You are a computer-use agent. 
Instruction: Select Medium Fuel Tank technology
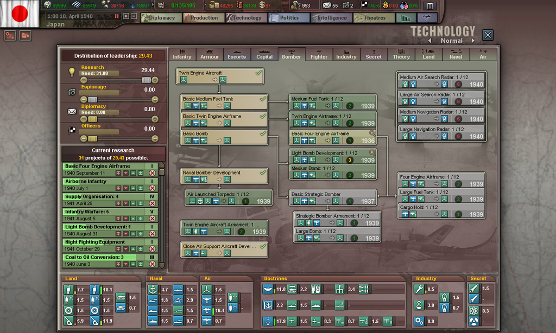pos(333,102)
